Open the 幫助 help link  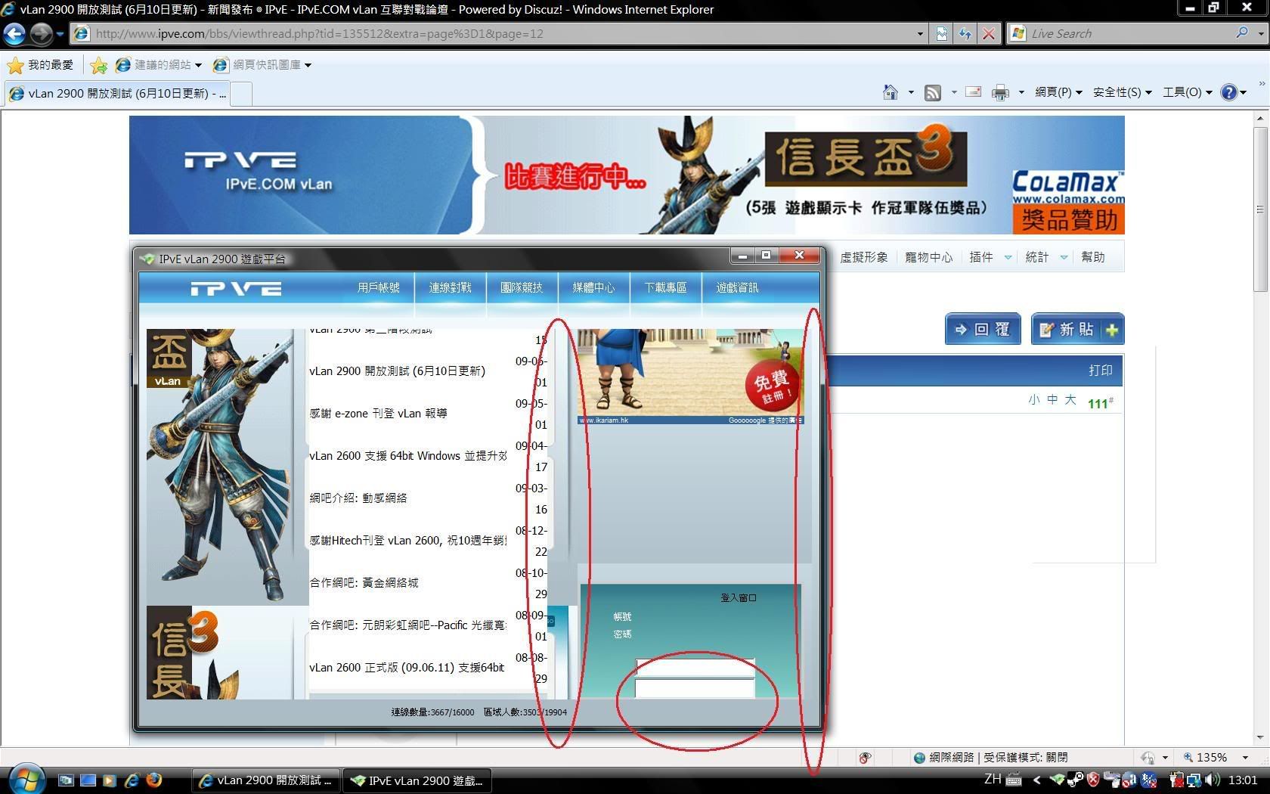1092,258
